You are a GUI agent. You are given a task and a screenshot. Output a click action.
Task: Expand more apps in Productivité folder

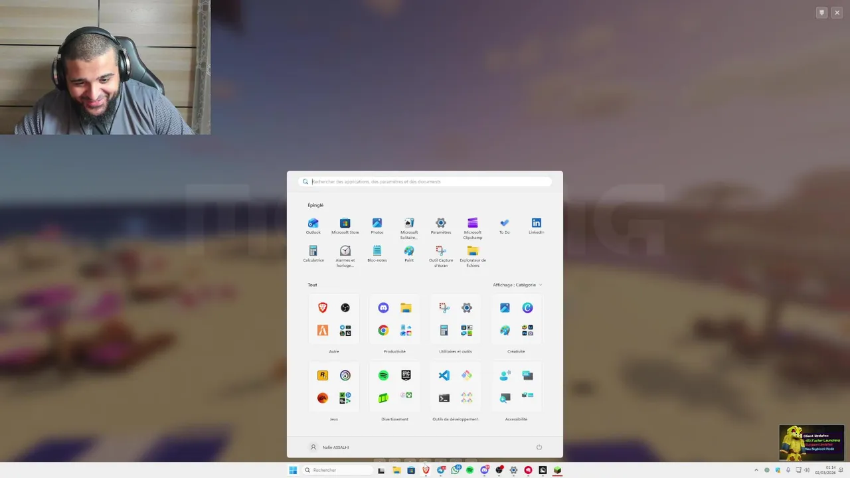click(406, 330)
